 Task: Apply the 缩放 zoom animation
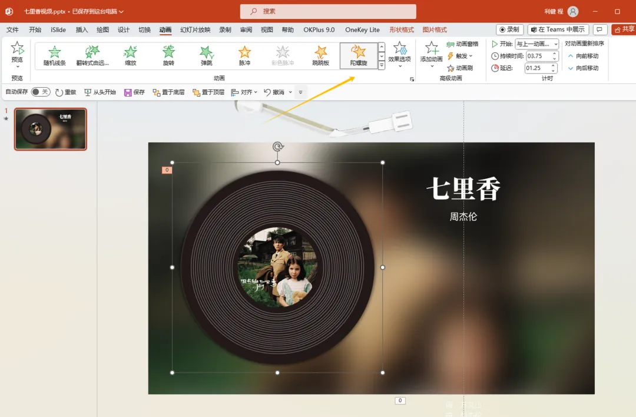(130, 55)
